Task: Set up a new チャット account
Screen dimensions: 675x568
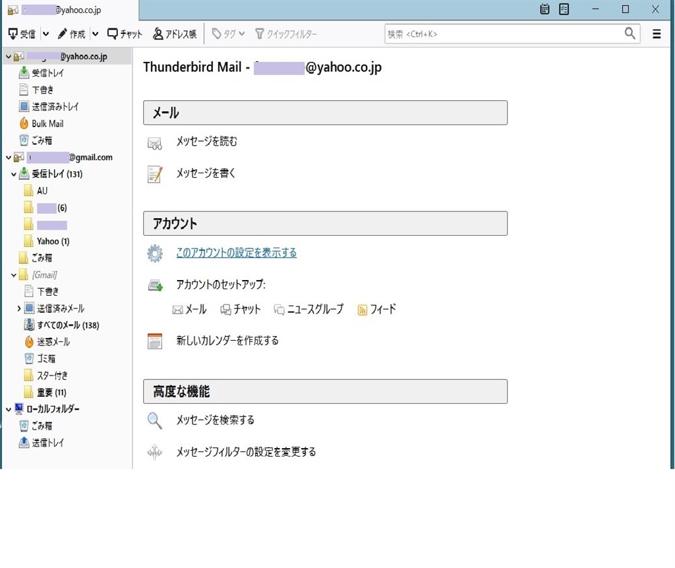Action: (241, 310)
